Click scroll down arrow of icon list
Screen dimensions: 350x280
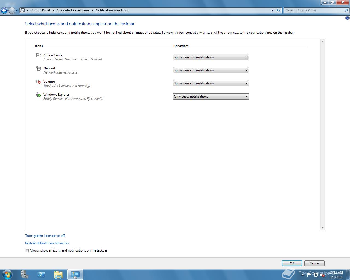(x=322, y=227)
